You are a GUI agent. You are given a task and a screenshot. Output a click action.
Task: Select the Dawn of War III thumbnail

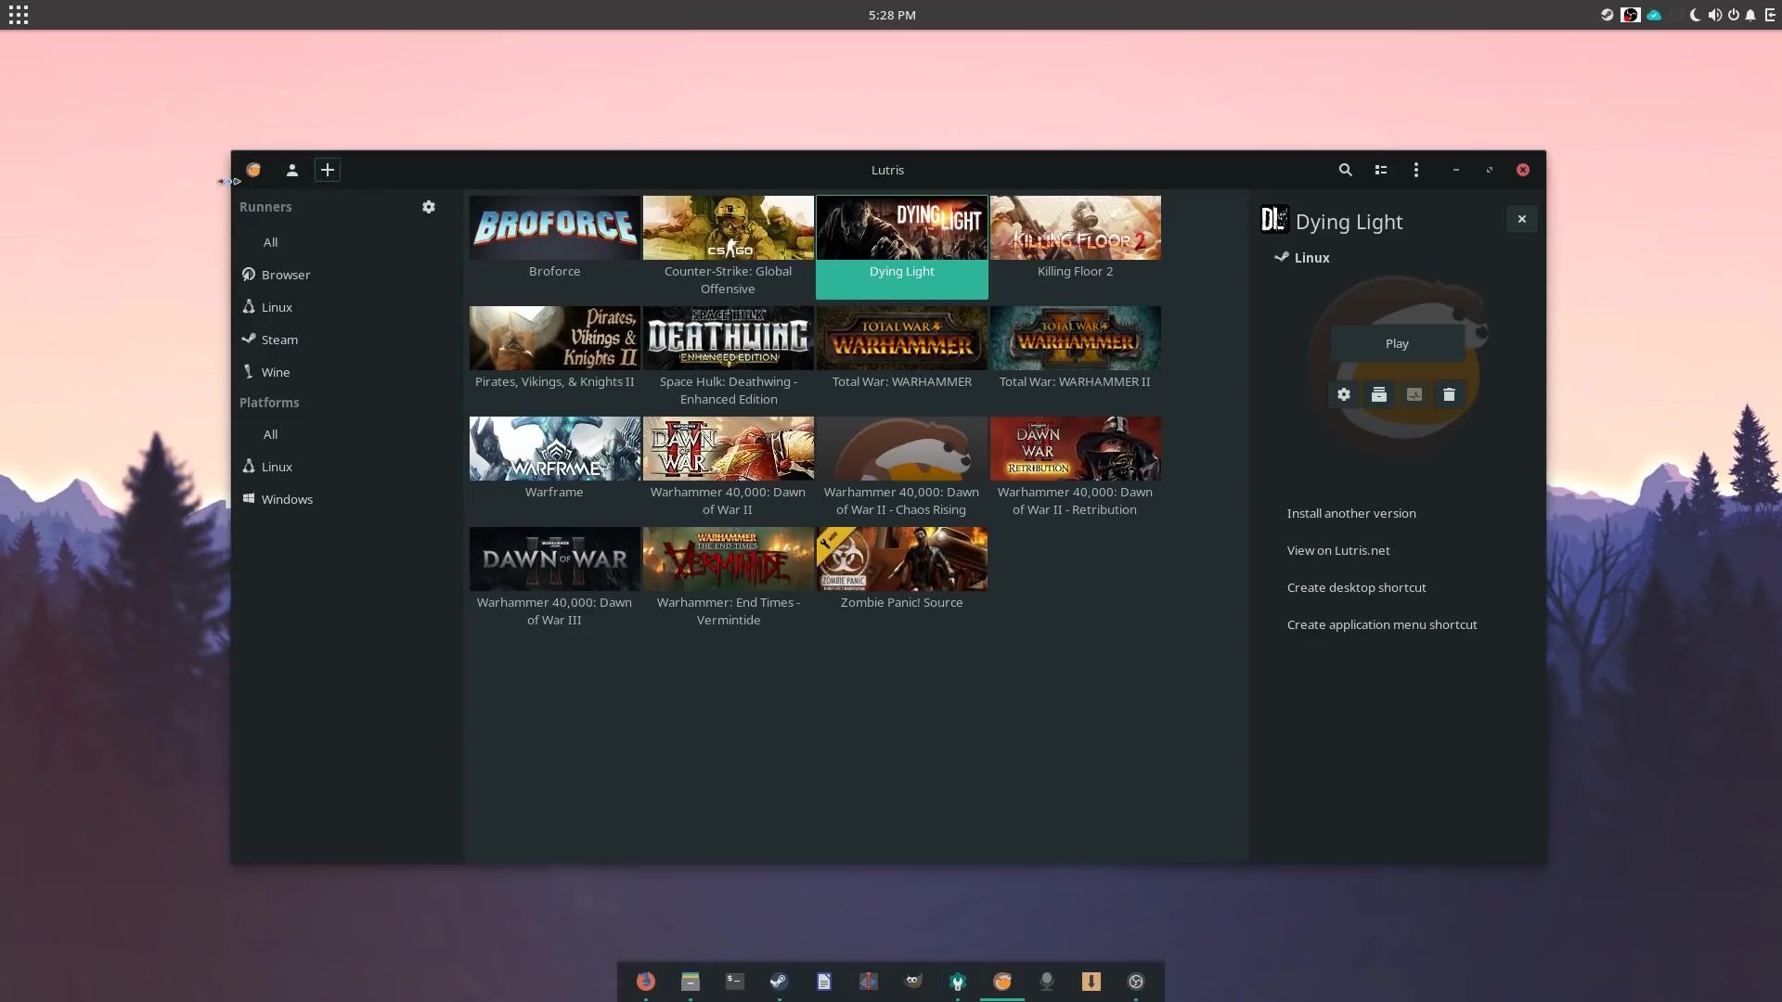555,559
